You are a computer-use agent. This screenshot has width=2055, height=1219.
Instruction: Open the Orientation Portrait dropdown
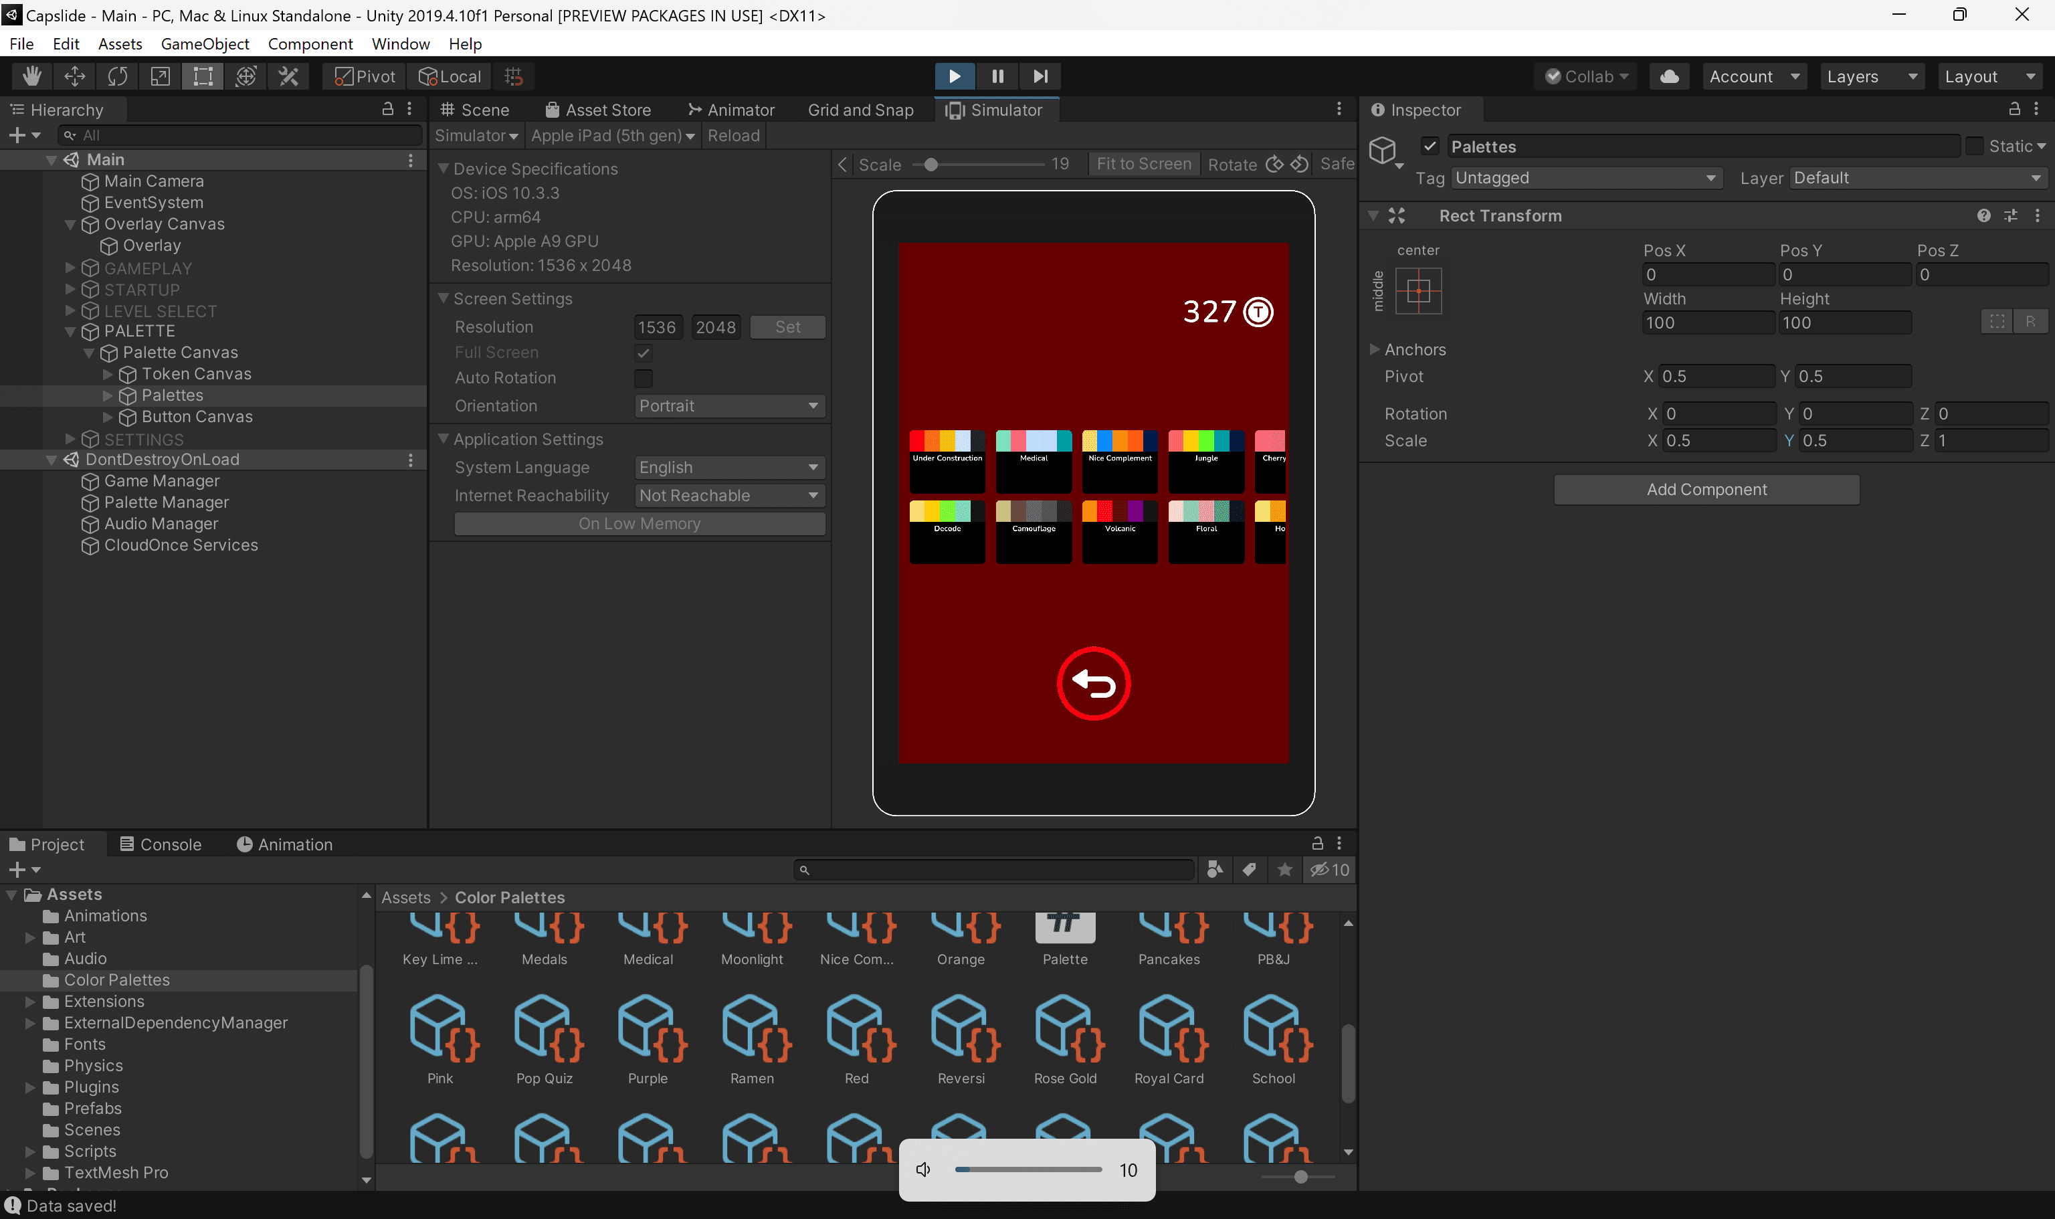pos(728,406)
